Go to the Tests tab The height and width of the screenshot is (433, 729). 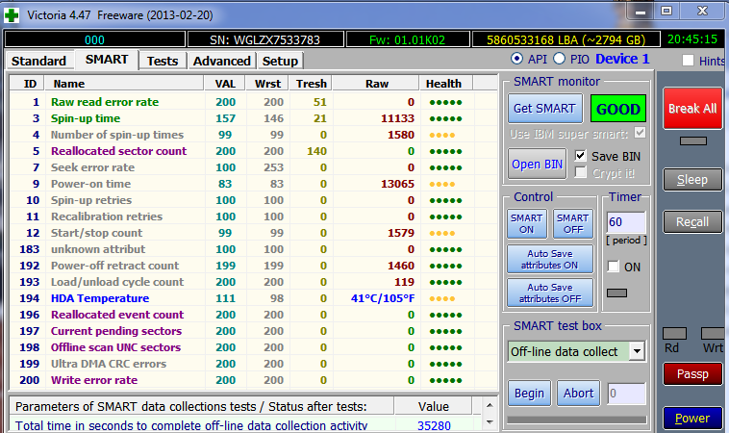[x=163, y=61]
